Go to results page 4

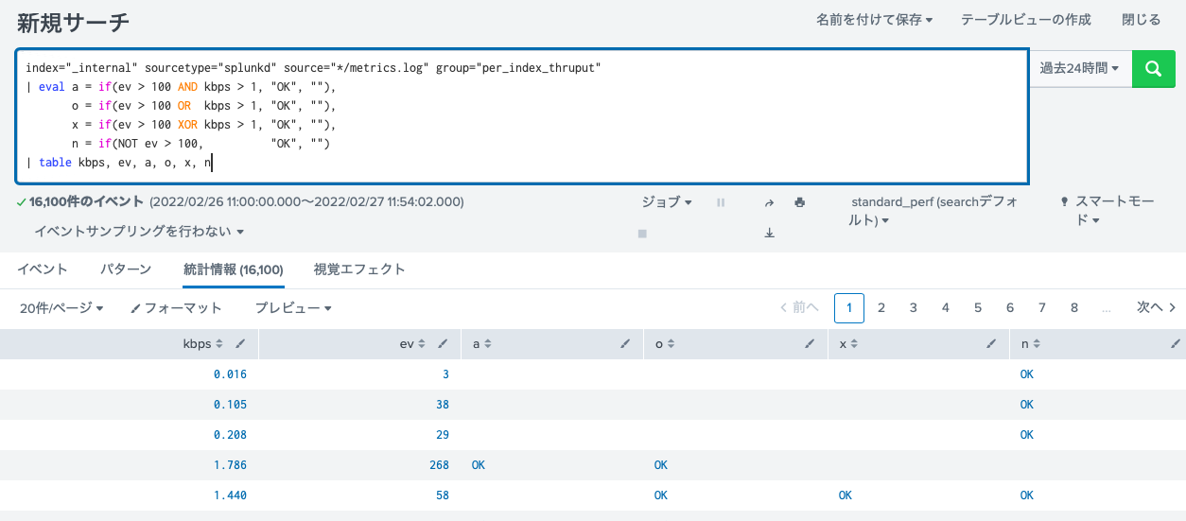pyautogui.click(x=946, y=307)
